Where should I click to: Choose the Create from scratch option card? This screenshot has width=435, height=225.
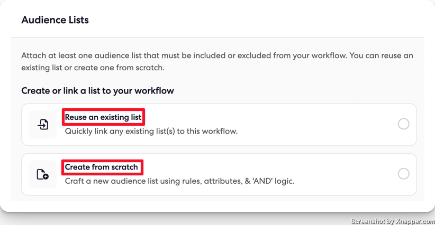pos(219,174)
